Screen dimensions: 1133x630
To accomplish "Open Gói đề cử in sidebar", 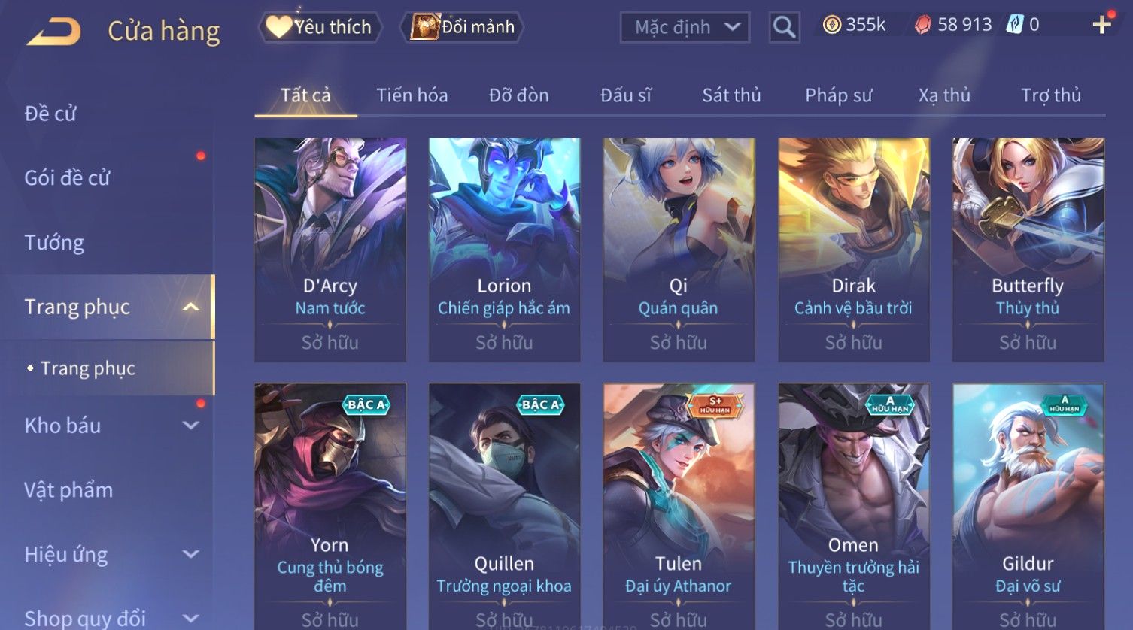I will pyautogui.click(x=67, y=177).
